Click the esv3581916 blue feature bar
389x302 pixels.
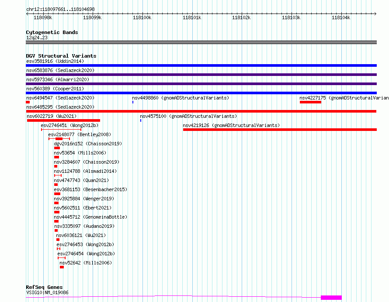(201, 65)
